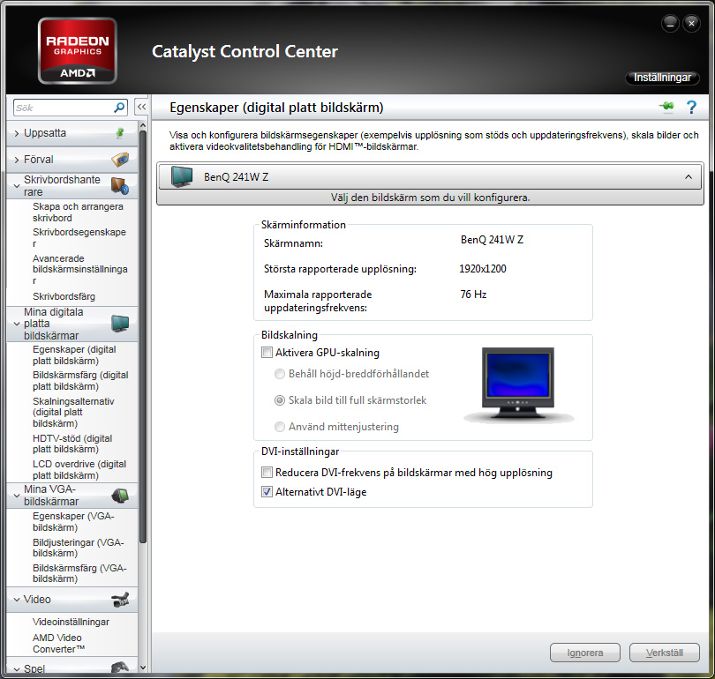Open Skrivbordsfärg in the sidebar
This screenshot has width=715, height=679.
tap(64, 296)
